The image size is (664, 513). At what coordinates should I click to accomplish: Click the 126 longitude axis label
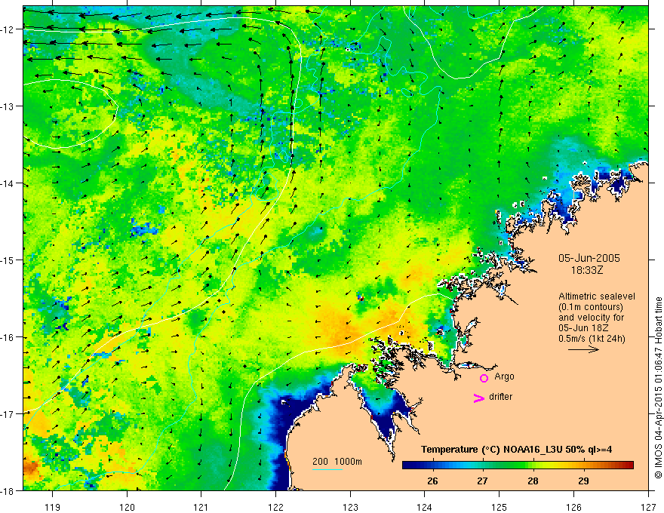(573, 507)
